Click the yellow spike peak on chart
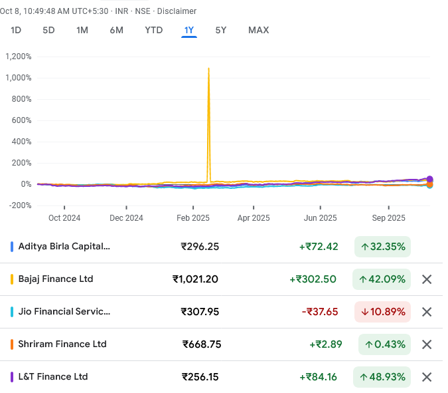 pyautogui.click(x=209, y=68)
